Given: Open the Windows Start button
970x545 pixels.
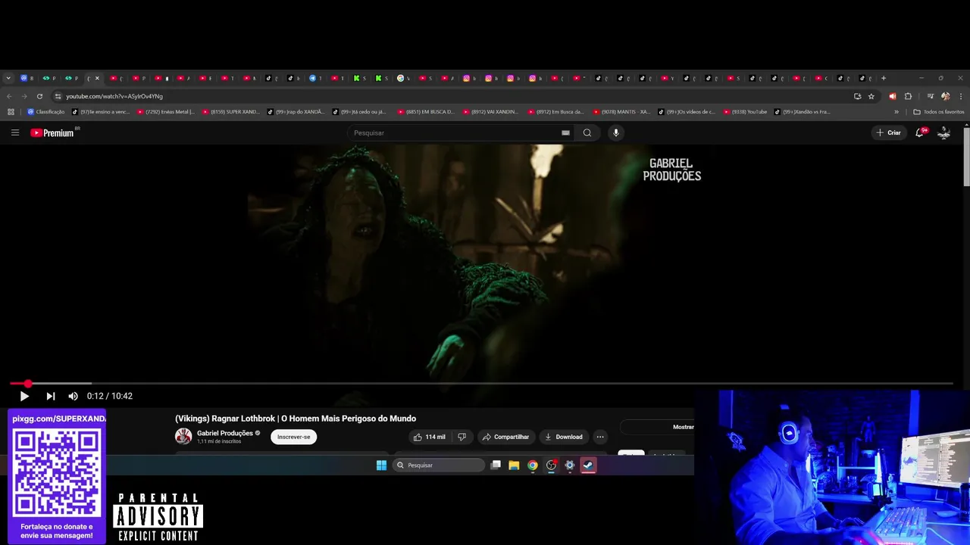Looking at the screenshot, I should pos(381,465).
